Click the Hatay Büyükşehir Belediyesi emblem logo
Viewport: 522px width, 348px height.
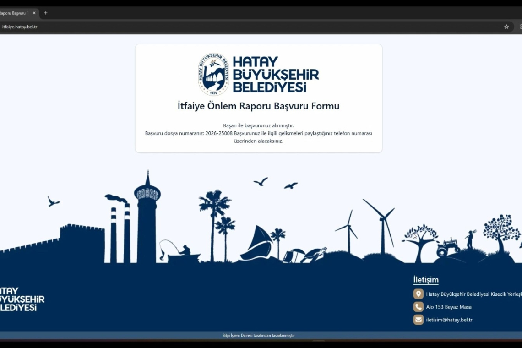(214, 74)
